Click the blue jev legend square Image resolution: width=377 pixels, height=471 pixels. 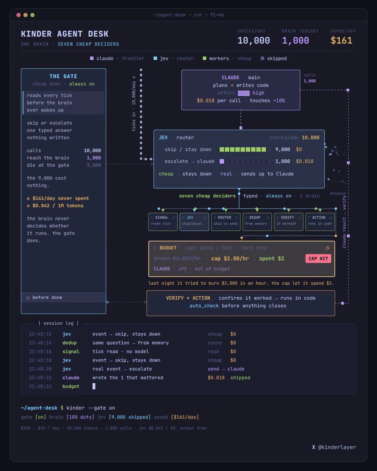tap(156, 58)
